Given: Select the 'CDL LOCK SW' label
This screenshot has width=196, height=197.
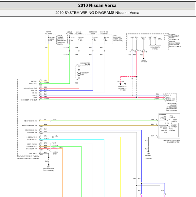Looking at the screenshot, I should tap(32, 132).
